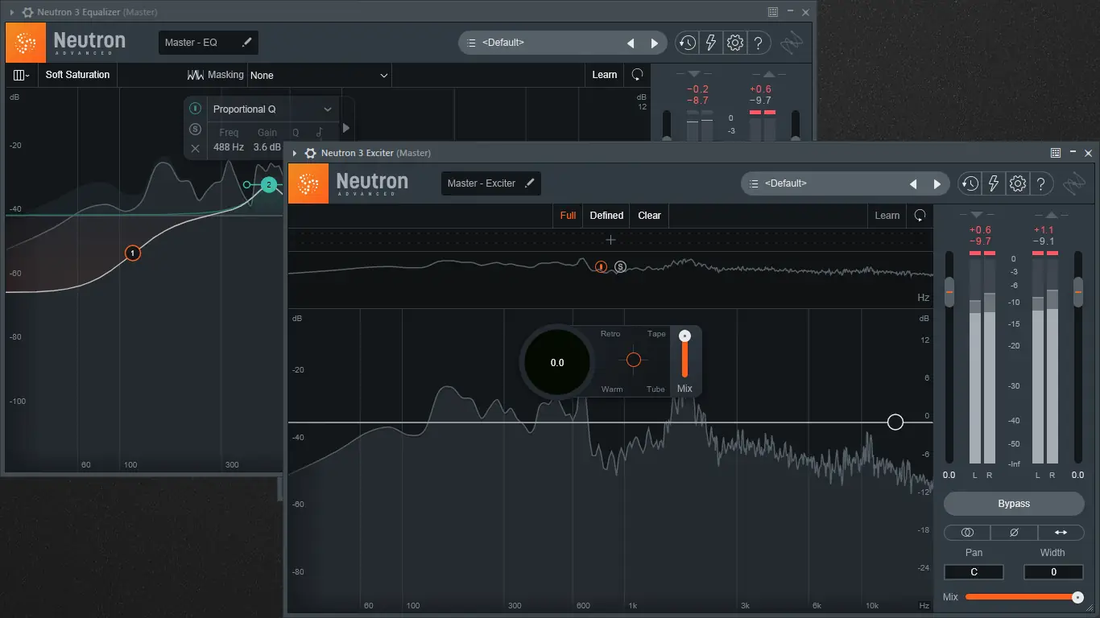
Task: Click the Retro/Tape/Warm/Tube XY pad node
Action: (634, 360)
